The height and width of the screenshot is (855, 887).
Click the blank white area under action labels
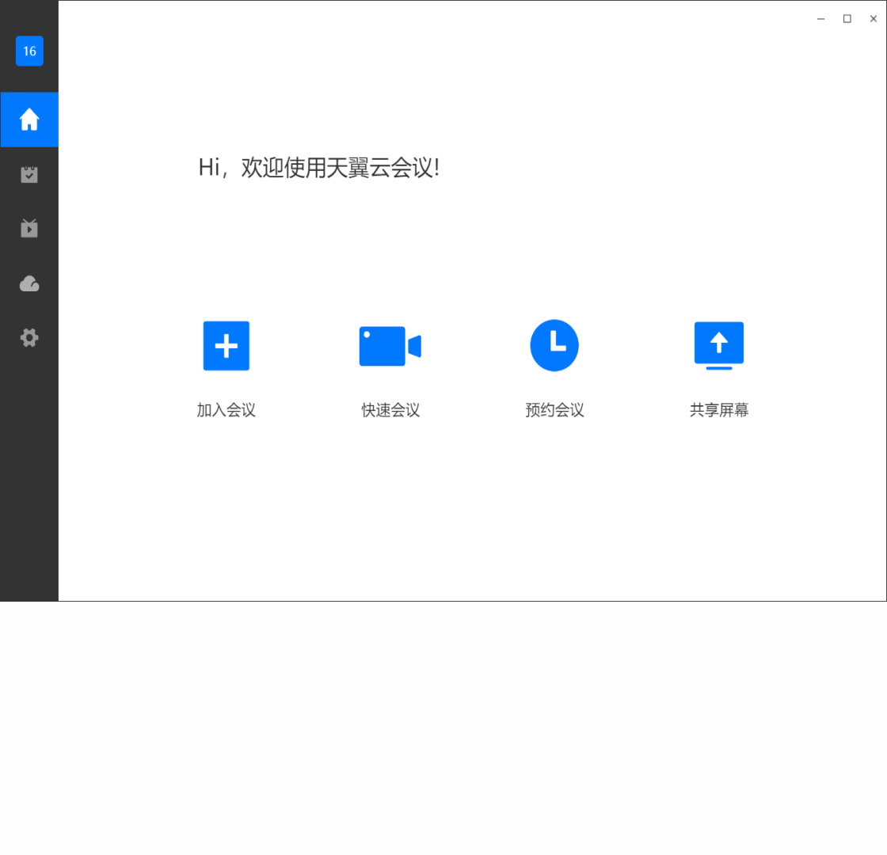[x=472, y=509]
